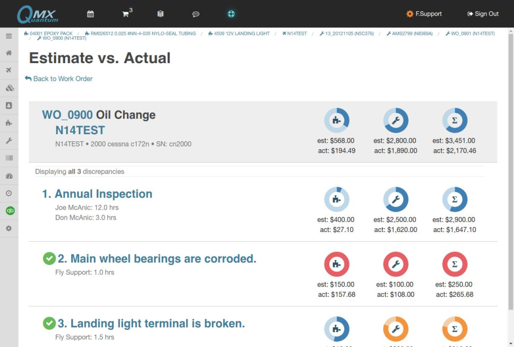
Task: Click the sidebar wrench work orders icon
Action: [9, 141]
